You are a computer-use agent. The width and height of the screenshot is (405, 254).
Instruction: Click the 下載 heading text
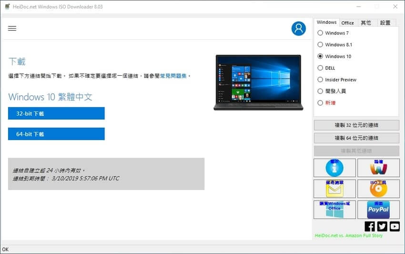pos(17,61)
